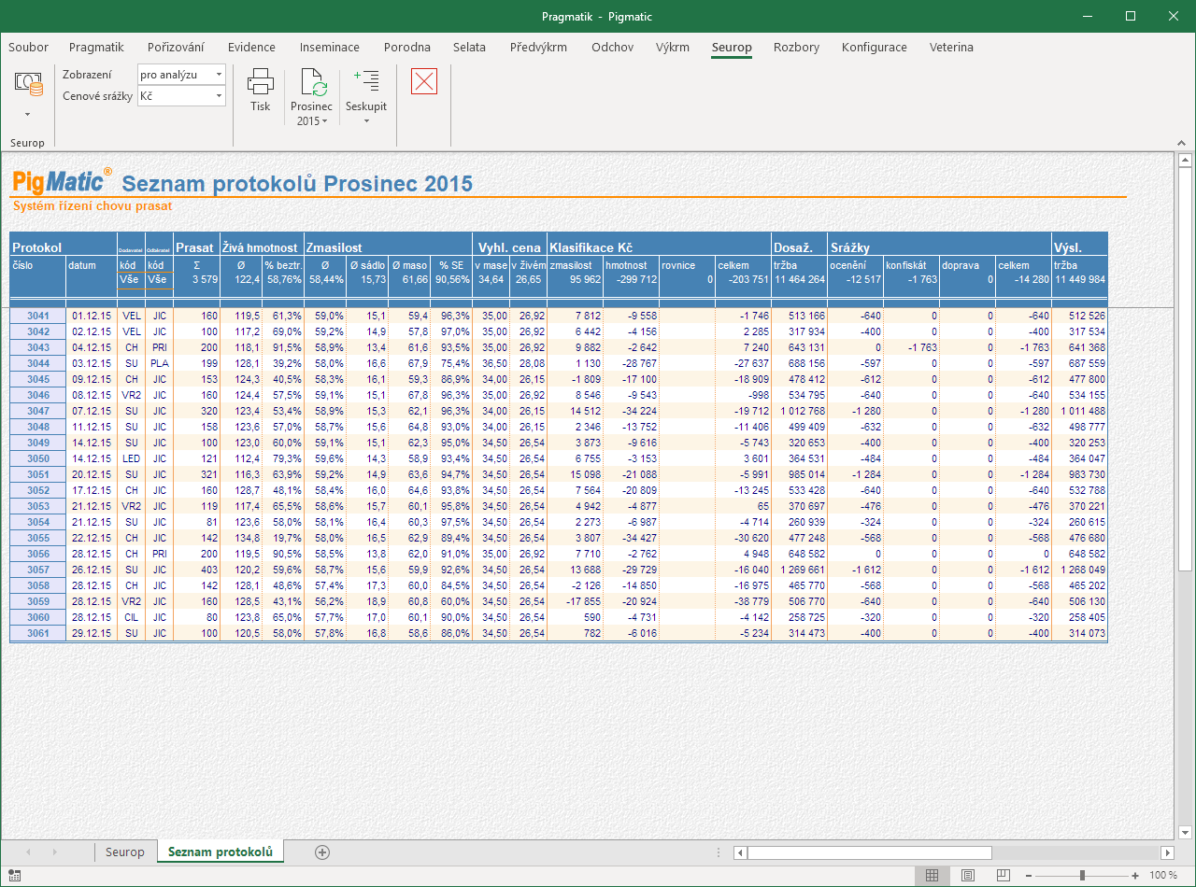Click the macro record icon in the status bar
Viewport: 1196px width, 887px height.
point(14,875)
